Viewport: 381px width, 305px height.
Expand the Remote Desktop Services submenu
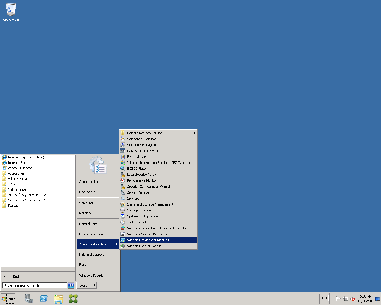(158, 133)
